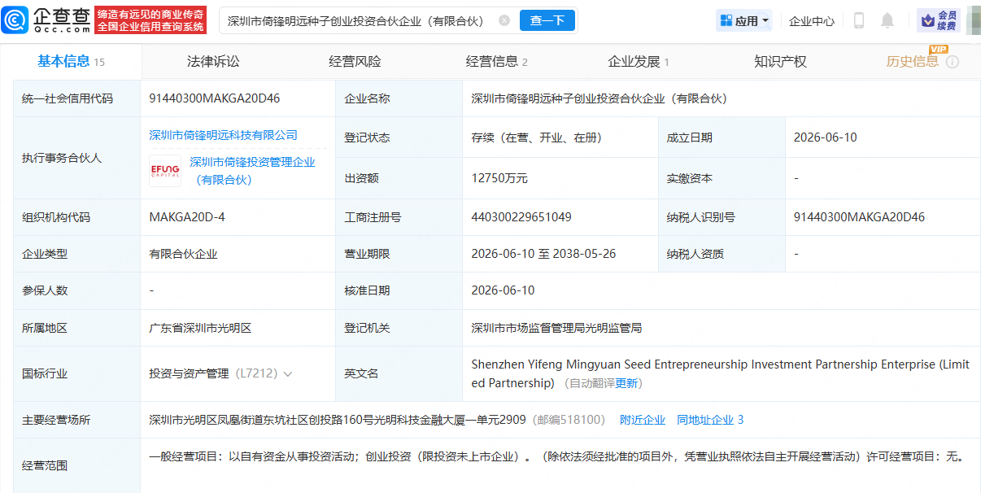Click the 同地址企业 3 link
The width and height of the screenshot is (981, 493).
(710, 420)
